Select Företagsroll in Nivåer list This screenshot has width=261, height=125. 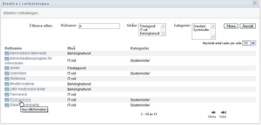pos(148,26)
